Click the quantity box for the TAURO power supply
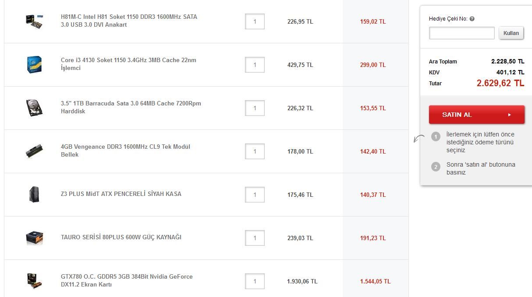This screenshot has width=532, height=297. [255, 238]
